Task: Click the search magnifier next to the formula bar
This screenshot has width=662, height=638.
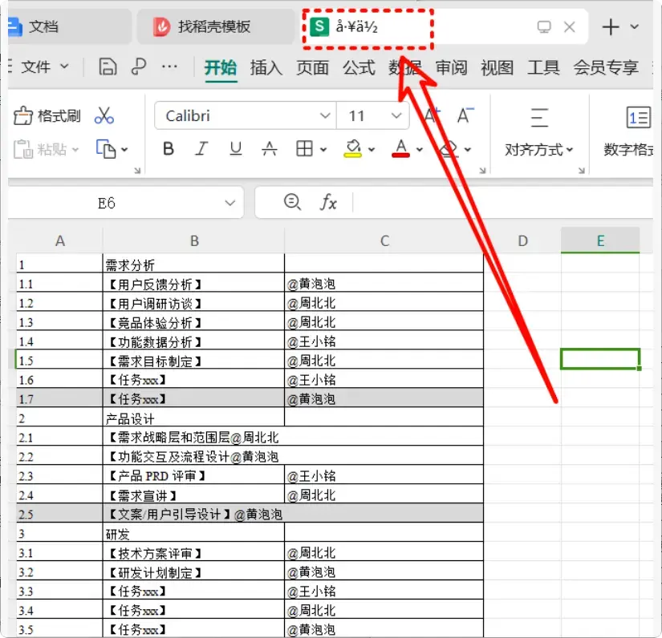Action: point(291,202)
